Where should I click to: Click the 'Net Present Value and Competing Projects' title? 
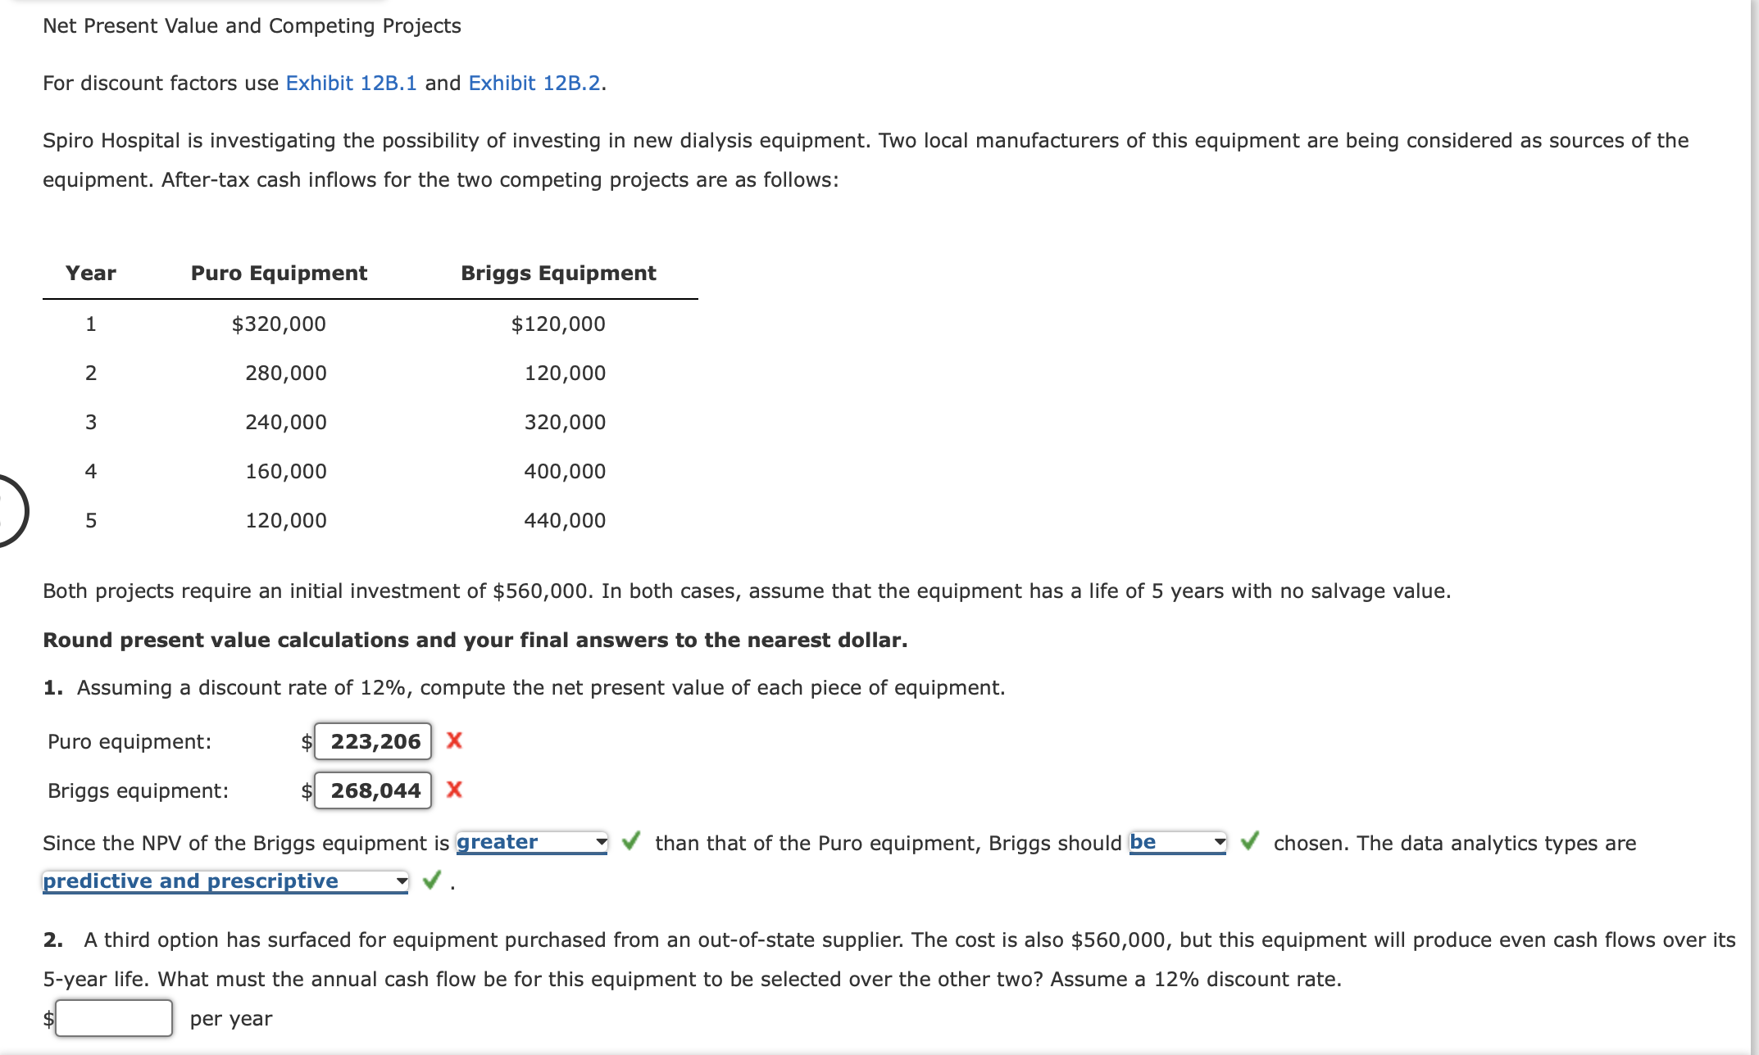[252, 25]
